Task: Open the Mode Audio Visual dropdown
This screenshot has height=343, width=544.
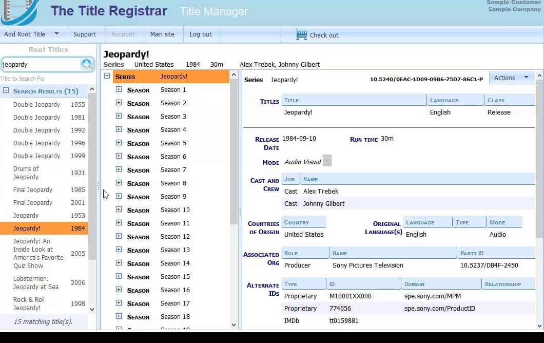Action: click(x=327, y=160)
